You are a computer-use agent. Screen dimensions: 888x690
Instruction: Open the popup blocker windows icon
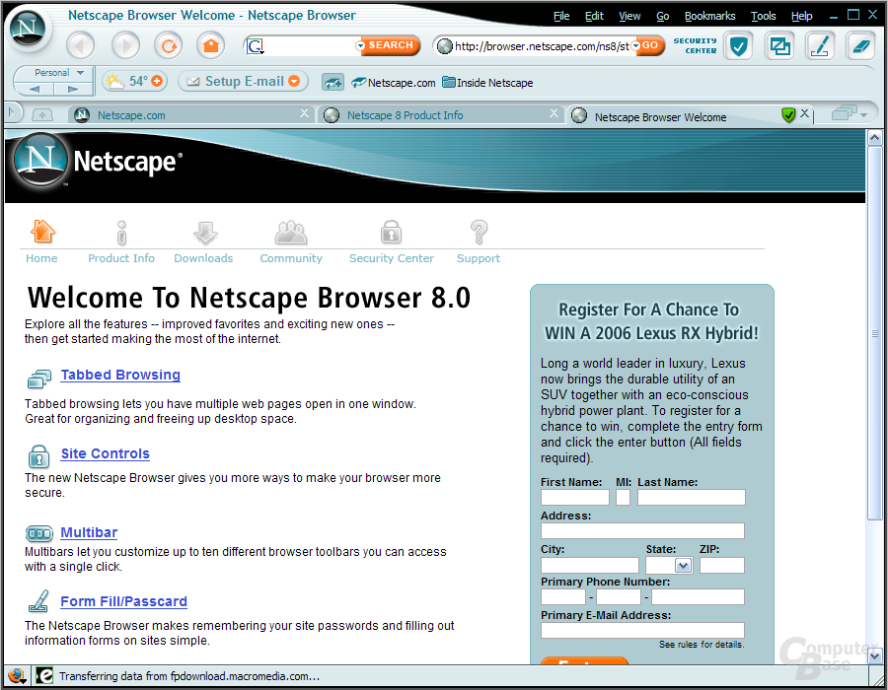(779, 45)
